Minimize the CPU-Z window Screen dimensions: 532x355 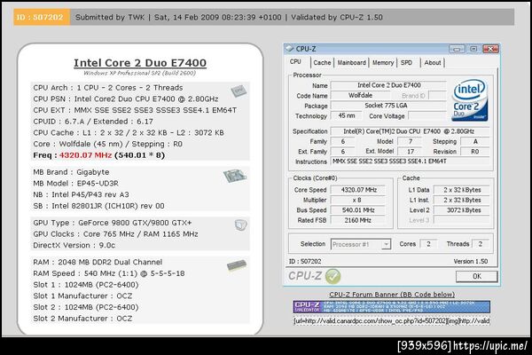coord(457,49)
